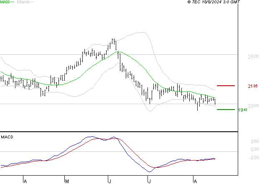
Task: Click the MA20 legend label
Action: [x=5, y=2]
